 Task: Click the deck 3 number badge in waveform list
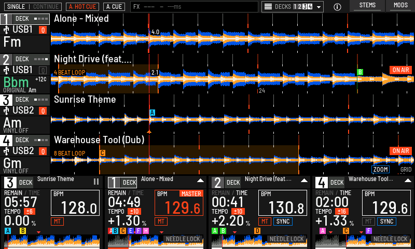pos(6,100)
